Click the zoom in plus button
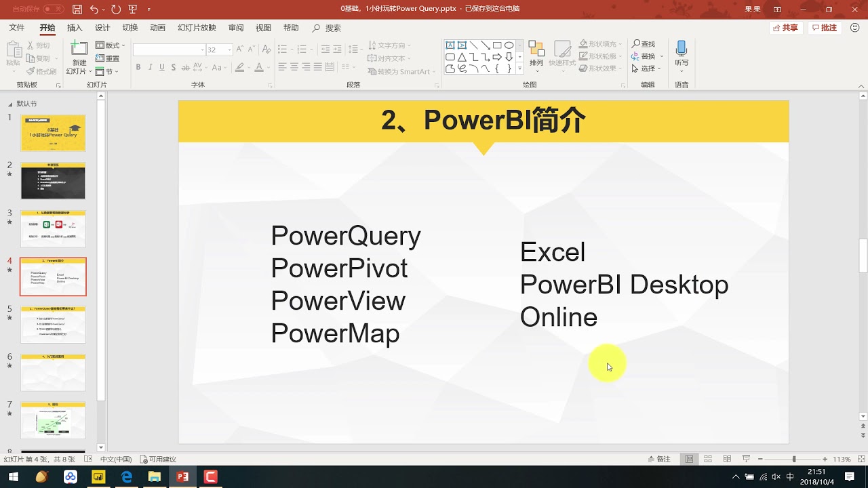The width and height of the screenshot is (868, 488). [825, 459]
